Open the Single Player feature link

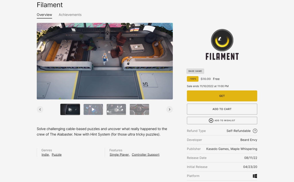click(119, 155)
